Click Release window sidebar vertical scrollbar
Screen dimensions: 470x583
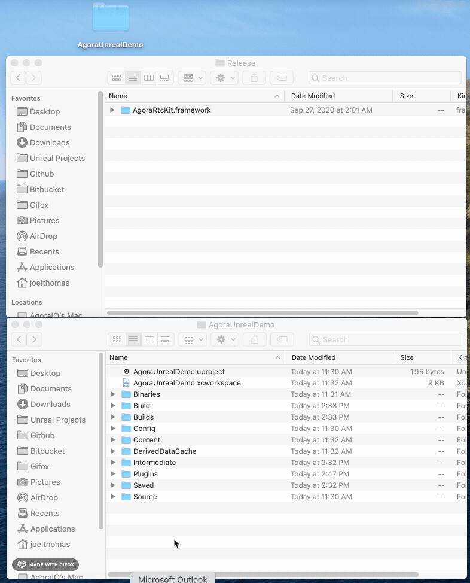(100, 179)
